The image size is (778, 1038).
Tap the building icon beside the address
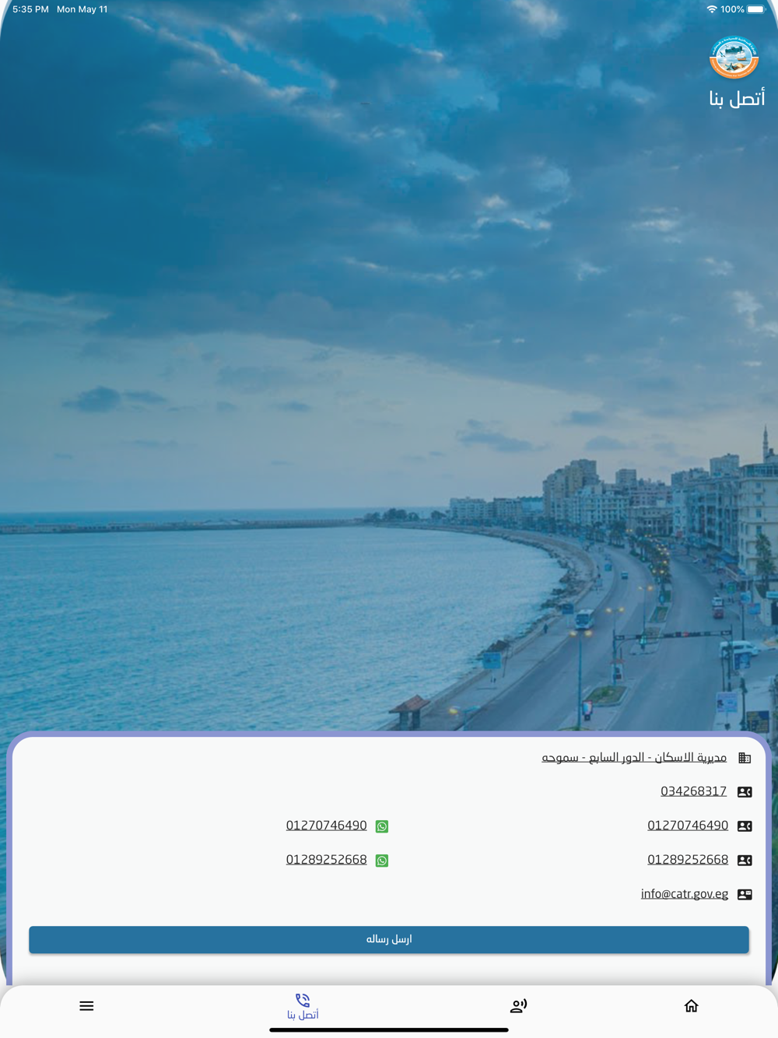click(745, 758)
